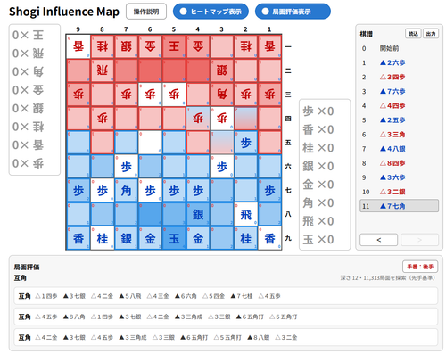
Task: Select the red 角 bishop on square 3三
Action: point(222,95)
